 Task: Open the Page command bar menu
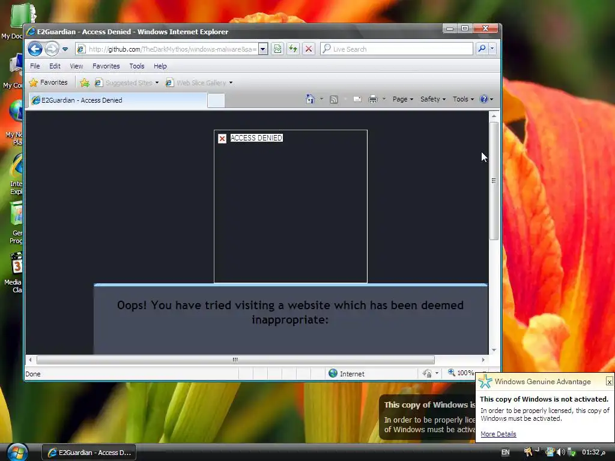403,99
